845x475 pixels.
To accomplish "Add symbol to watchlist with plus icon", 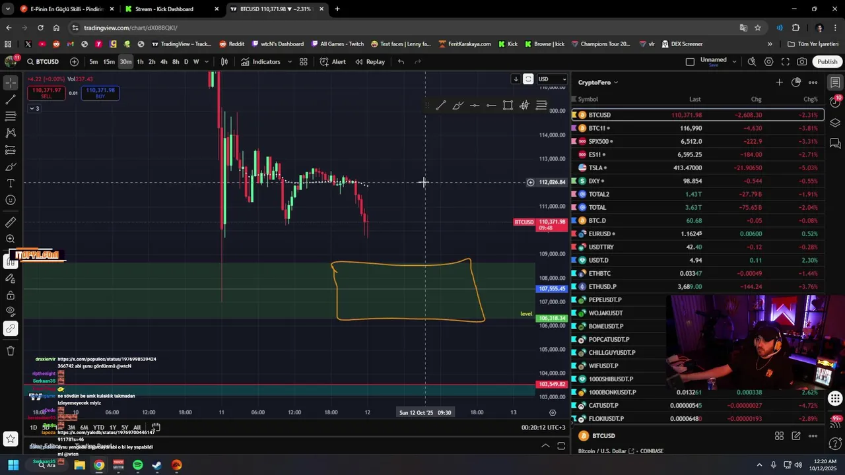I will click(x=780, y=82).
